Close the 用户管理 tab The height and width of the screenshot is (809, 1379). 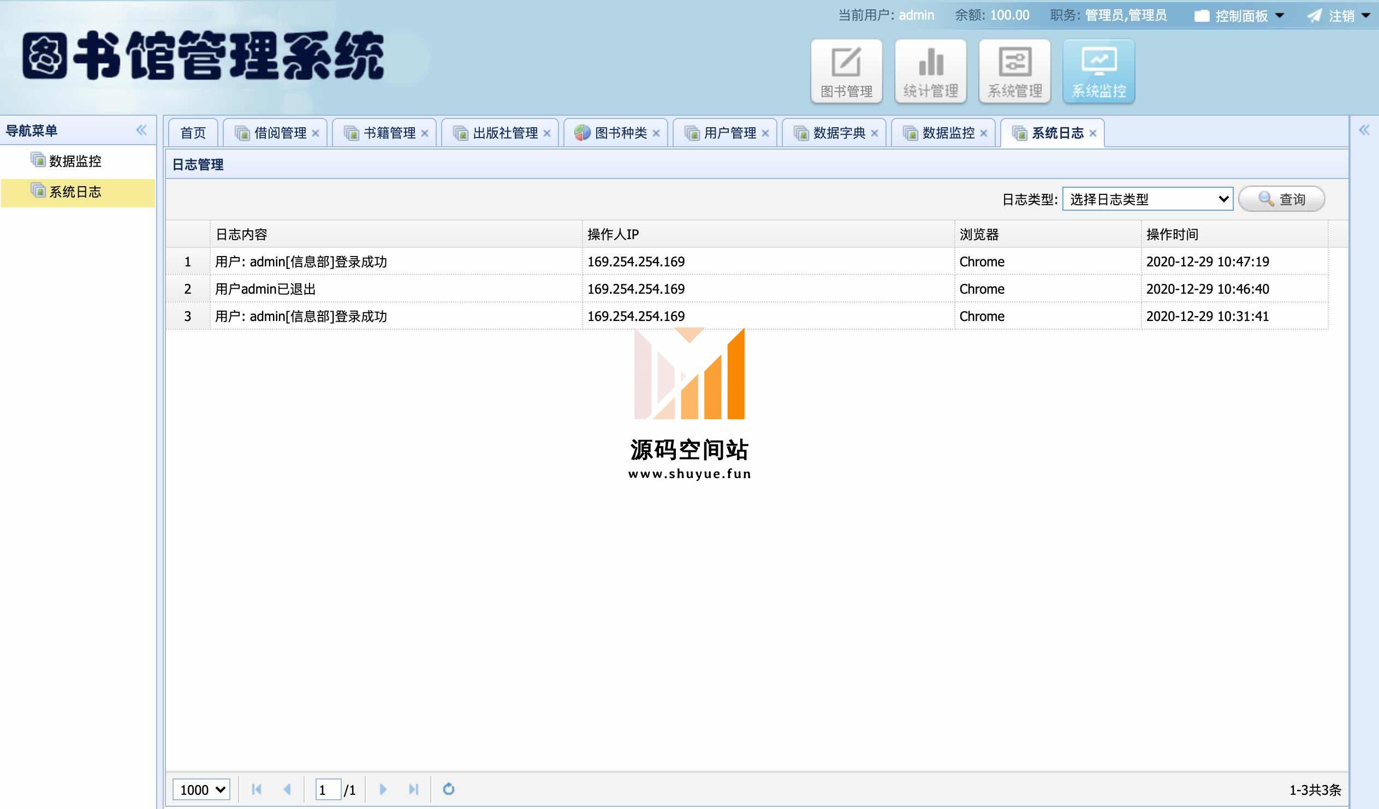point(765,133)
